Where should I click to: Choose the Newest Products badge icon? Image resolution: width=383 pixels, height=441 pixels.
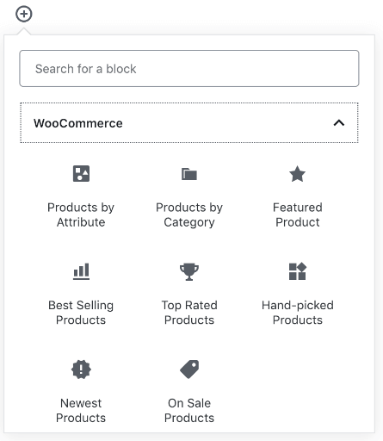point(81,370)
